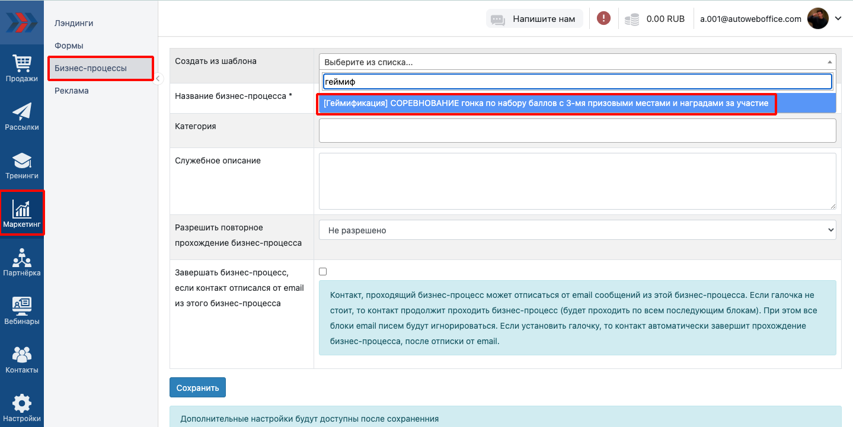Click into the Служебное описание text area
Viewport: 853px width, 427px height.
coord(577,181)
